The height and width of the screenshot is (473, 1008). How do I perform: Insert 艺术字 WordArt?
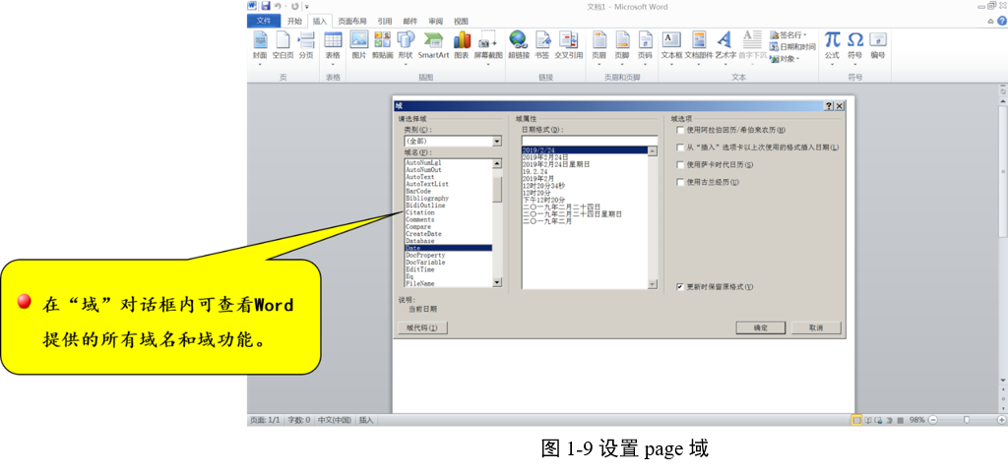(724, 48)
